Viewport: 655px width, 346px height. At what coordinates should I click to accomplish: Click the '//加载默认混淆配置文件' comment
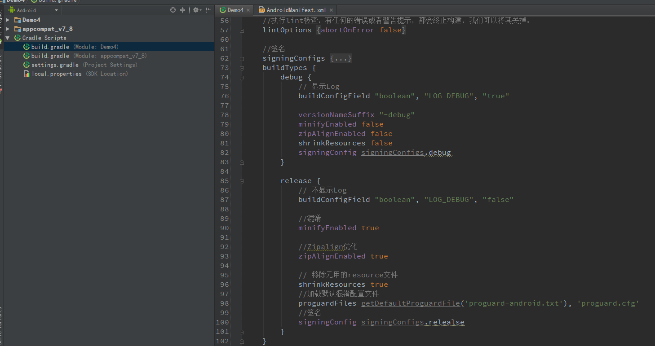coord(339,294)
